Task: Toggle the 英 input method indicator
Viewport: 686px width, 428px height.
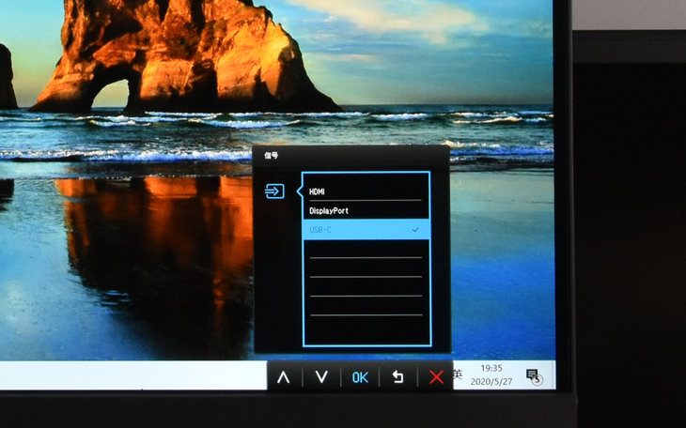Action: coord(459,374)
